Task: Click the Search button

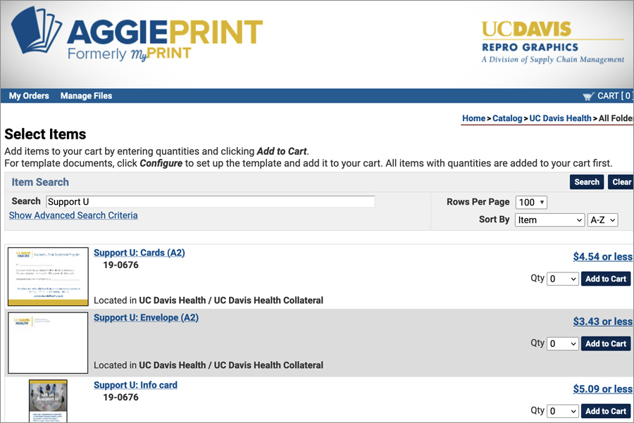Action: coord(587,182)
